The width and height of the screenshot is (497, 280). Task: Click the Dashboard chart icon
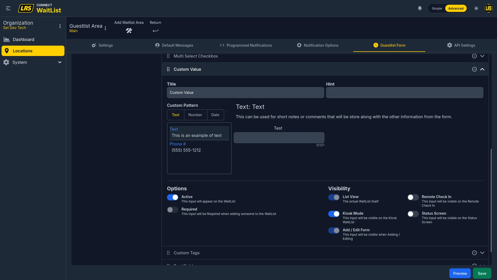pos(6,39)
